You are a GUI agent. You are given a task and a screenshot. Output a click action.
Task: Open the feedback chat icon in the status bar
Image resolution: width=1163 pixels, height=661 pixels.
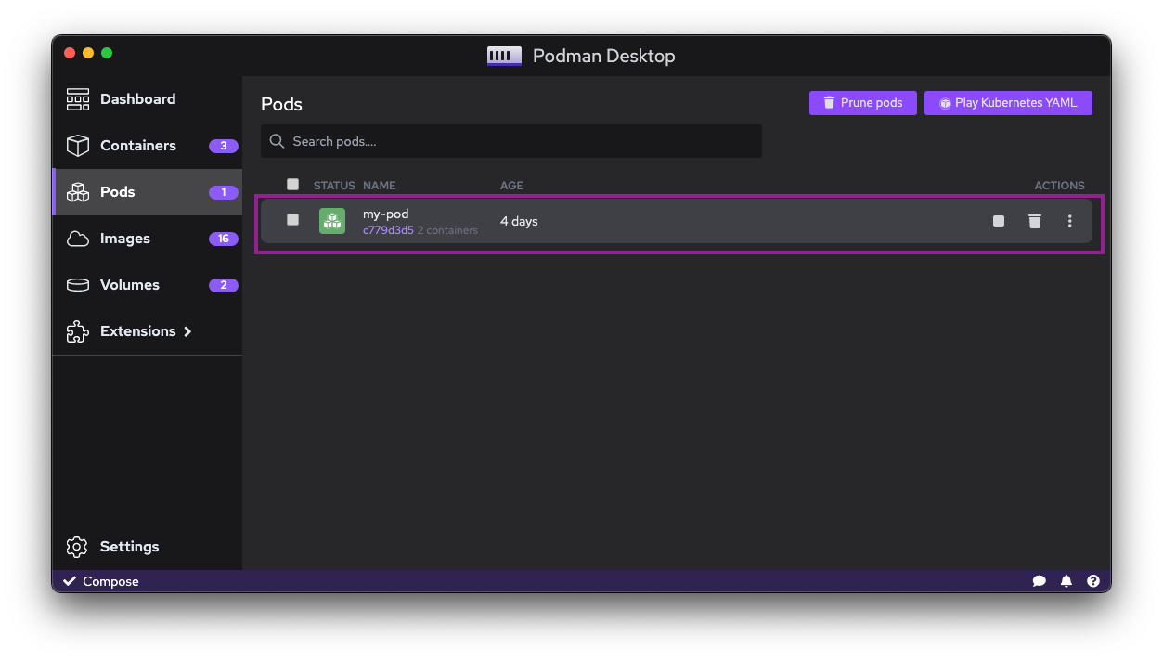point(1039,580)
